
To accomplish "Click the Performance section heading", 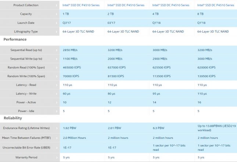I will (15, 39).
